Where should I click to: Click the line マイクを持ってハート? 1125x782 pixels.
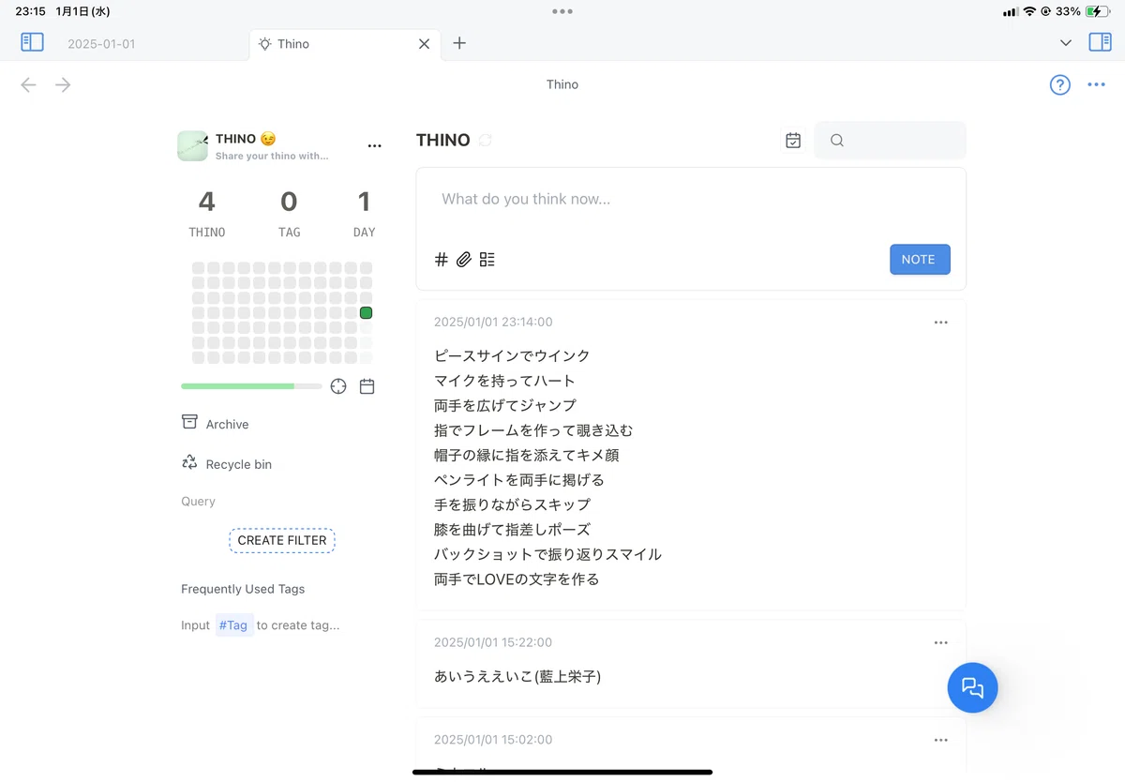coord(504,381)
